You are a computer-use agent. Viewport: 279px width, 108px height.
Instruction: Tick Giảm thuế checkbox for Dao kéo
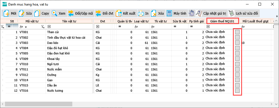[x=237, y=43]
